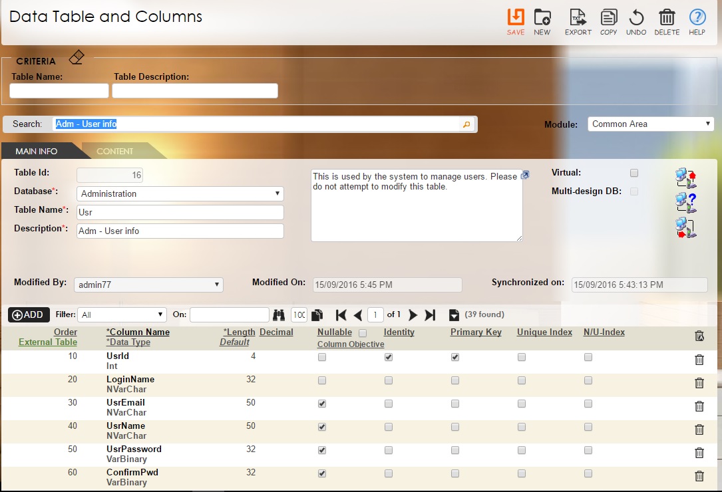The width and height of the screenshot is (722, 492).
Task: Click the binoculars find icon above the grid
Action: (280, 314)
